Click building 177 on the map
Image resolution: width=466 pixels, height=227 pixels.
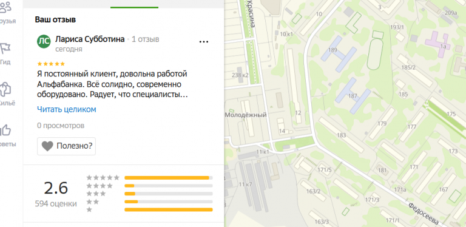tap(412, 127)
